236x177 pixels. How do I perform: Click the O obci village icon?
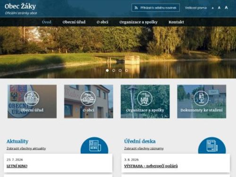click(88, 99)
